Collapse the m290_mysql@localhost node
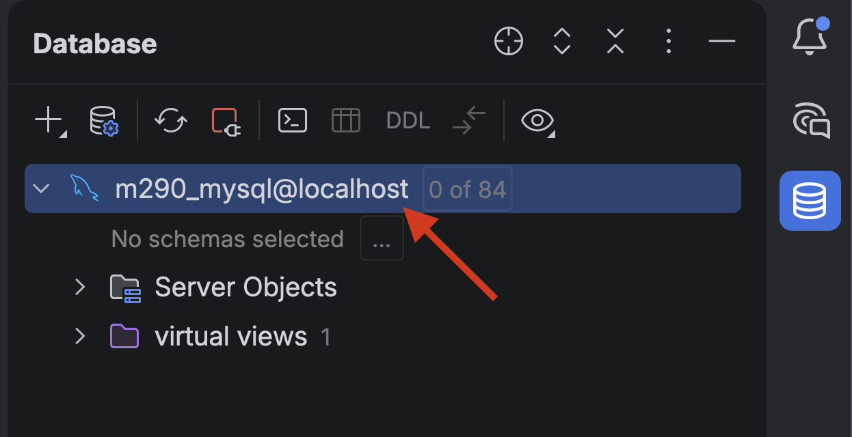 (x=42, y=188)
